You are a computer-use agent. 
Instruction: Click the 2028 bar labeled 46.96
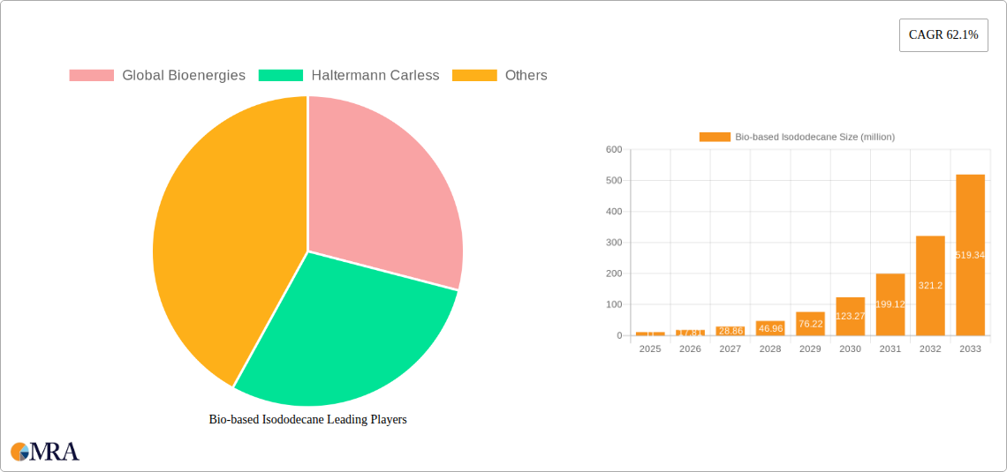tap(770, 328)
